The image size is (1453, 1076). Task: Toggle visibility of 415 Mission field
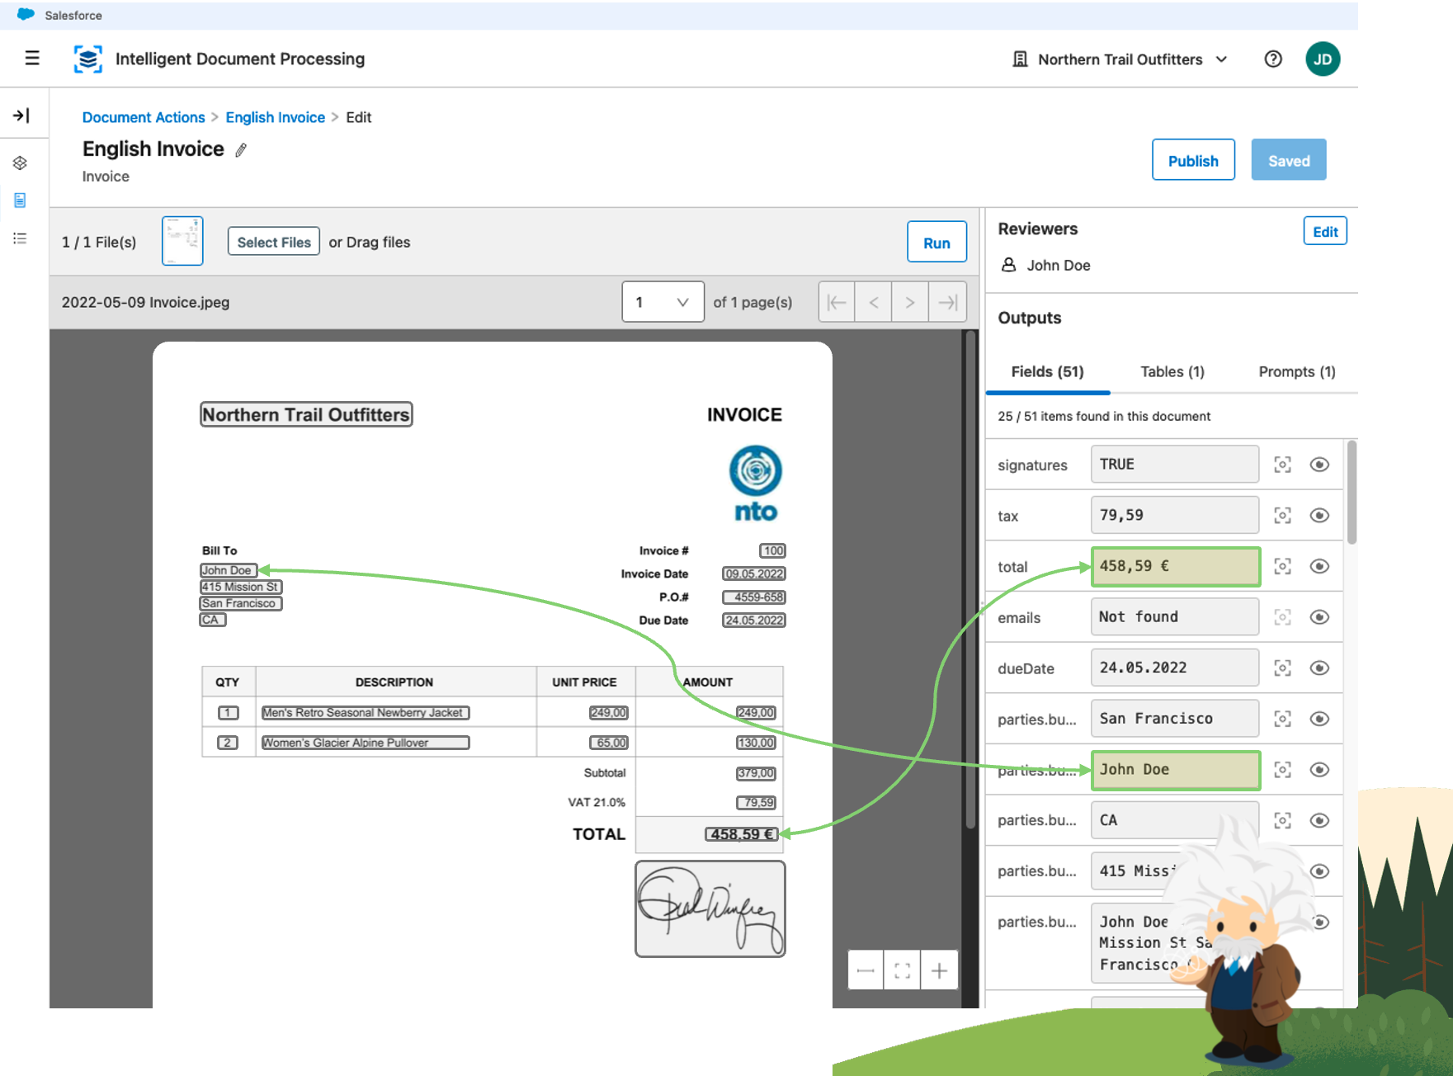pyautogui.click(x=1319, y=871)
